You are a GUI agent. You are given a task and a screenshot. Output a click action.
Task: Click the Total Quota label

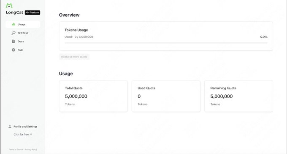point(74,88)
